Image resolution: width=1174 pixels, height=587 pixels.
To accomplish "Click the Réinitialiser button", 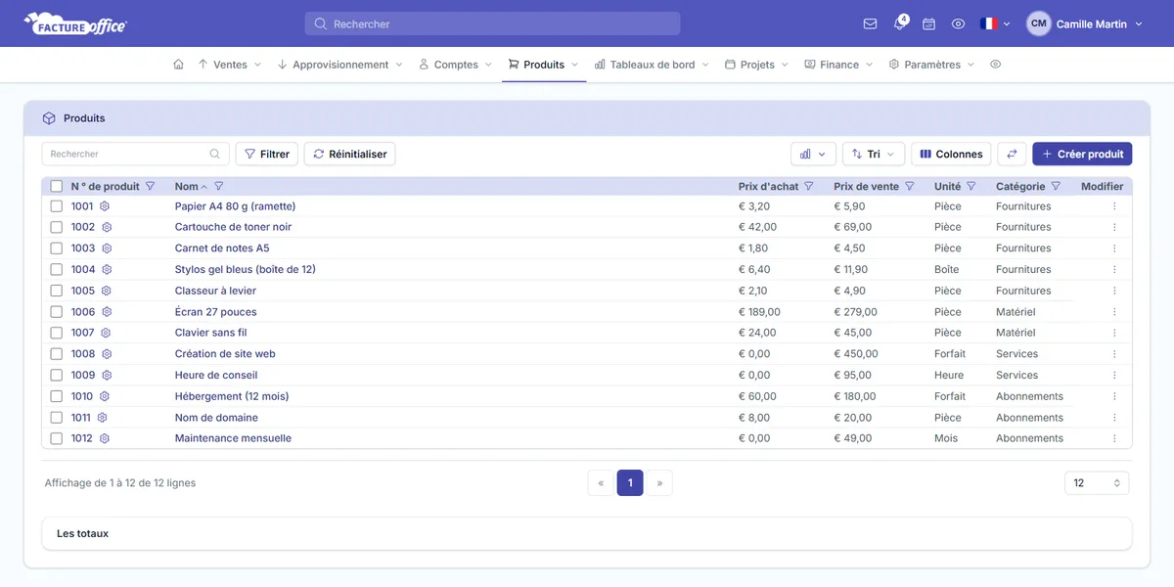I will 350,154.
